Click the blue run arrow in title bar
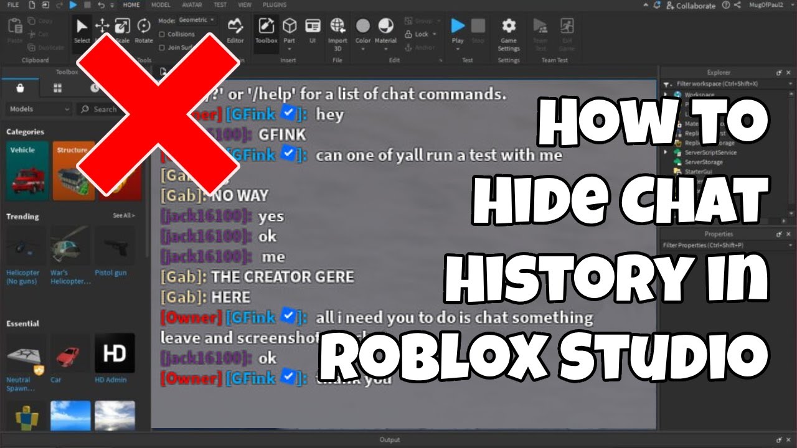The image size is (797, 448). pyautogui.click(x=73, y=5)
